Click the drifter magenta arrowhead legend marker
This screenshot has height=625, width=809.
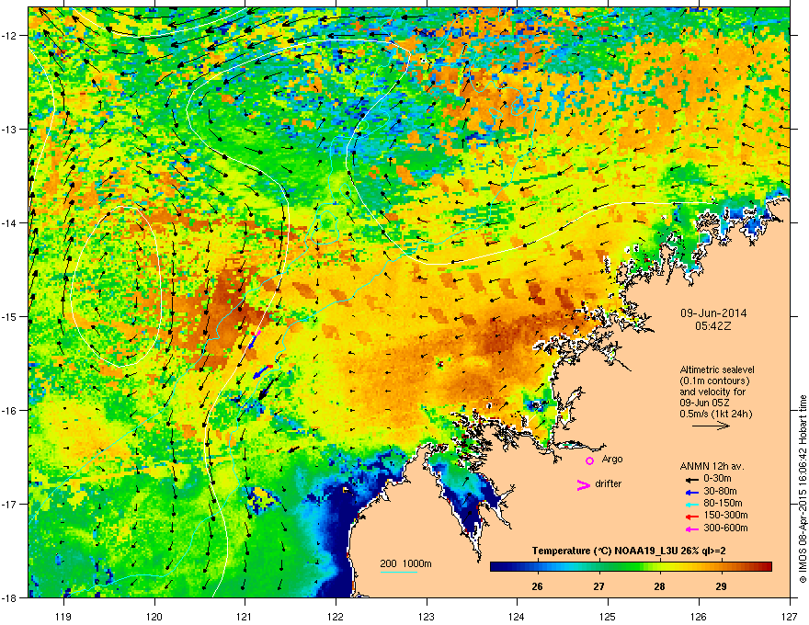584,484
